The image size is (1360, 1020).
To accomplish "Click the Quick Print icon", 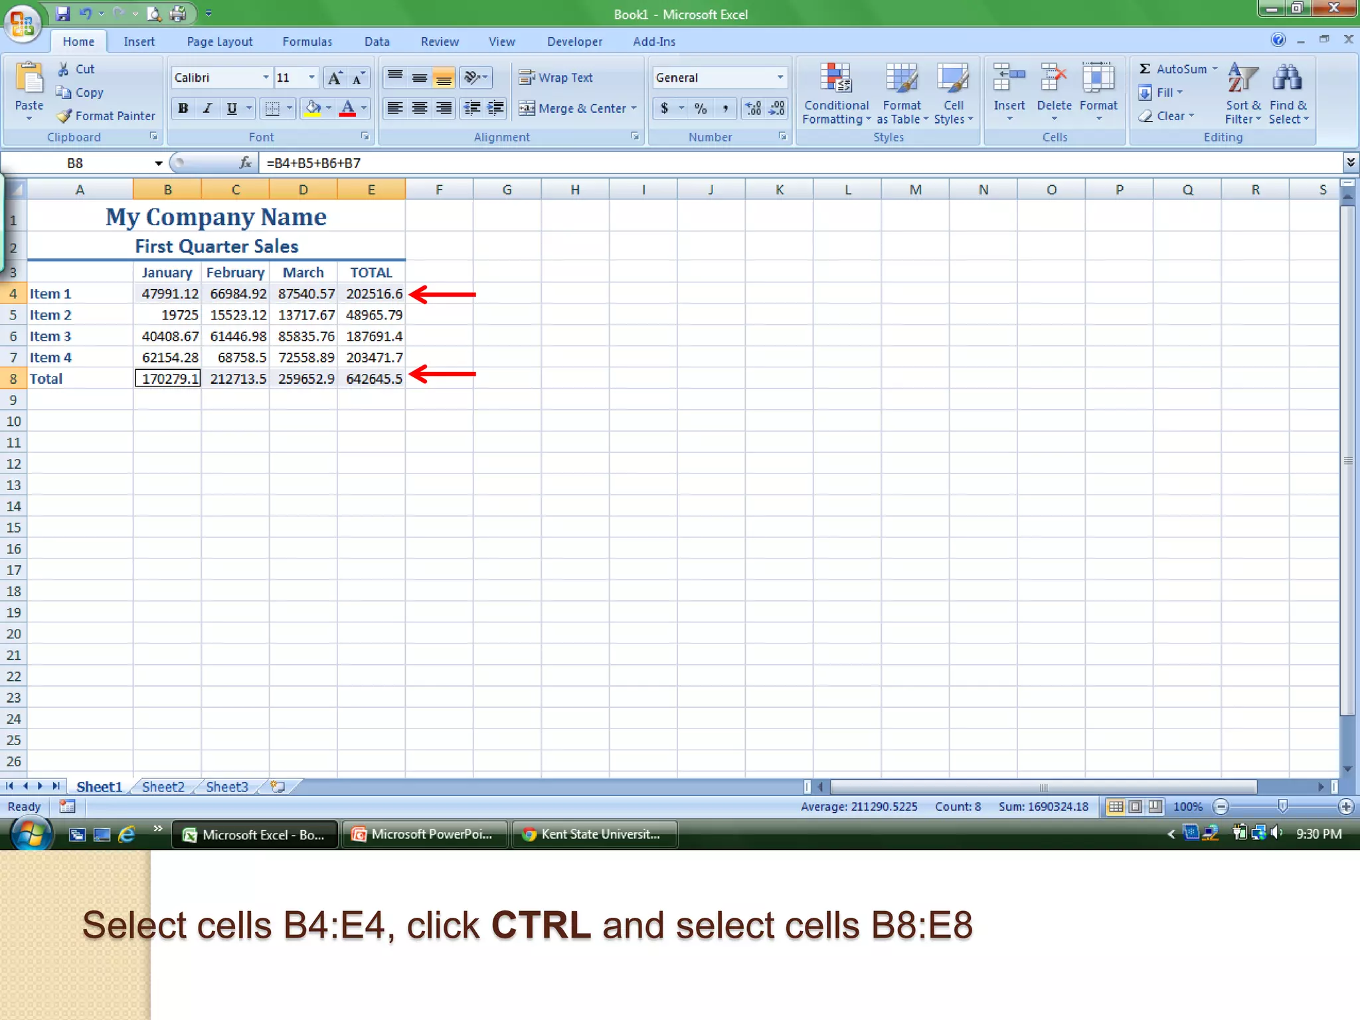I will 178,13.
